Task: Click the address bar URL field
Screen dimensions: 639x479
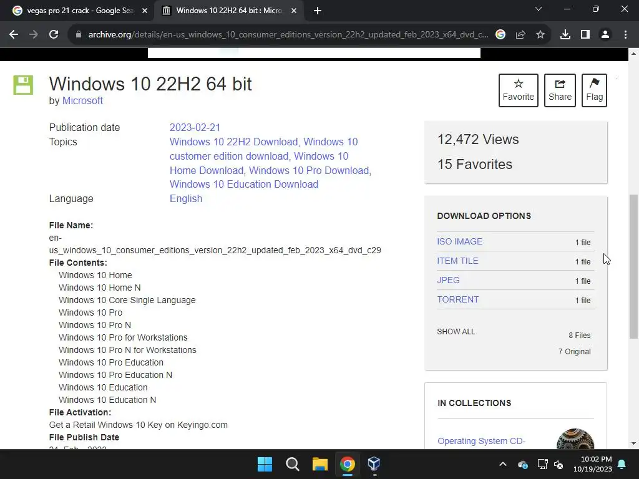Action: click(288, 35)
